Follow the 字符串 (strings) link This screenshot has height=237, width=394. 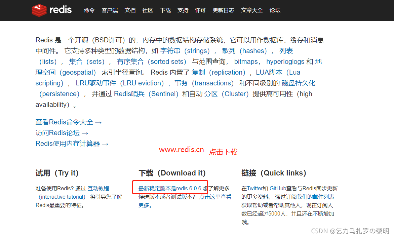tap(185, 51)
